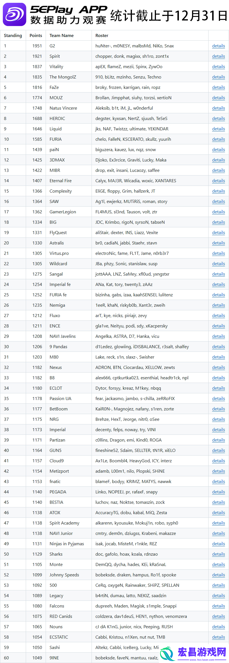Open Natus Vincere details link
The height and width of the screenshot is (663, 229).
[x=218, y=108]
